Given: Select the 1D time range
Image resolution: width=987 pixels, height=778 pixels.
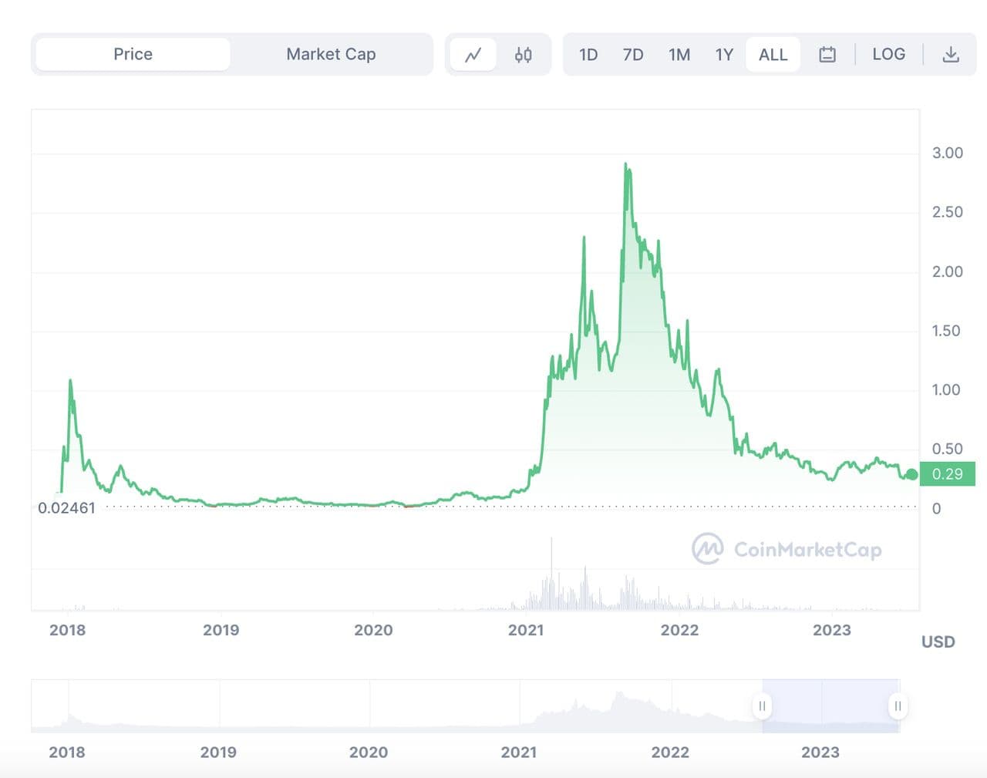Looking at the screenshot, I should [x=588, y=55].
